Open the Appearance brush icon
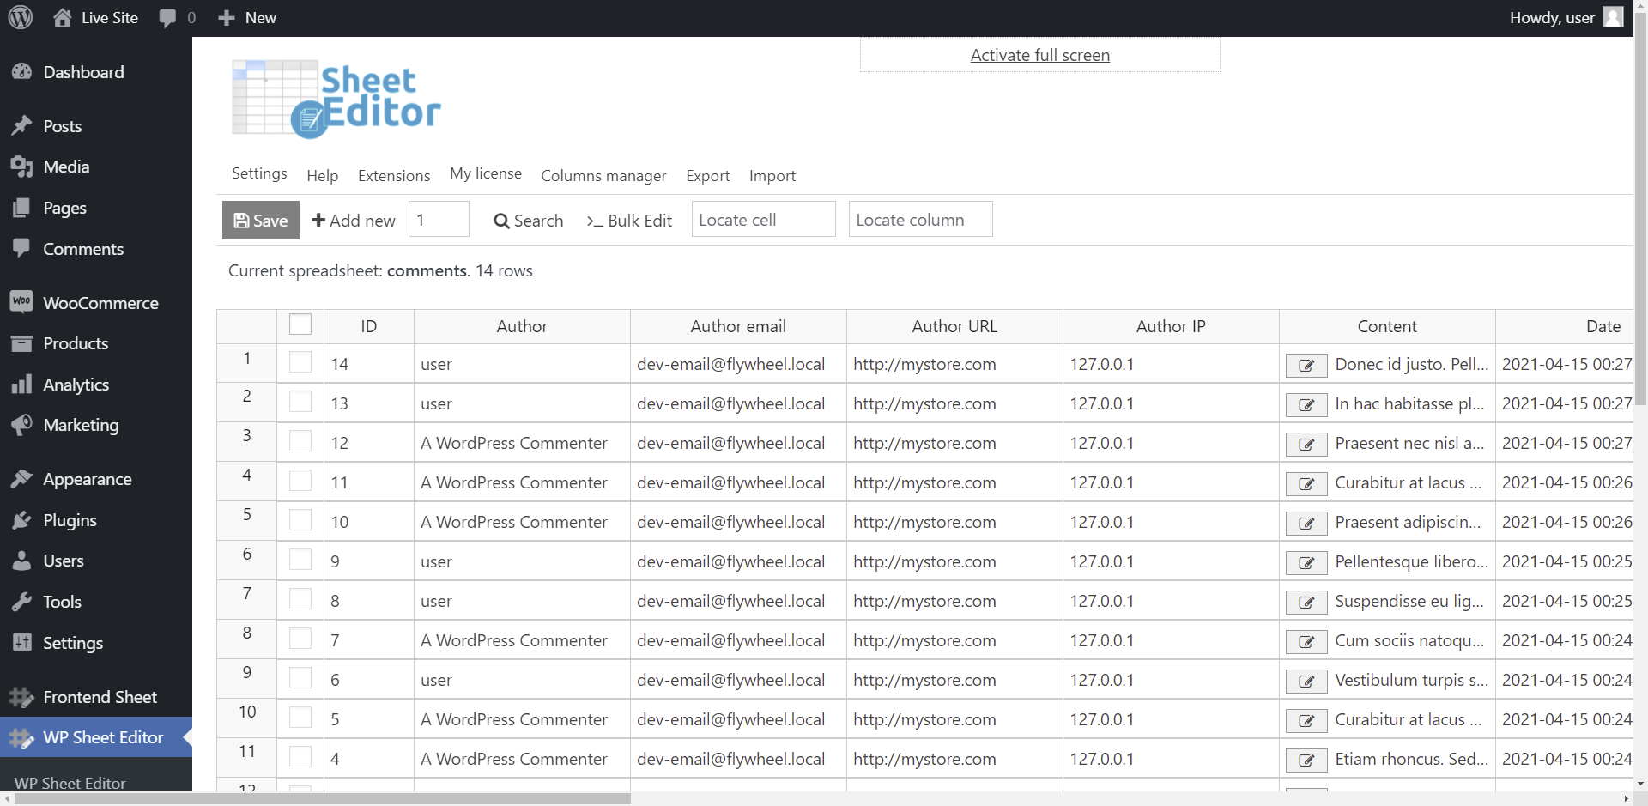 click(x=21, y=479)
